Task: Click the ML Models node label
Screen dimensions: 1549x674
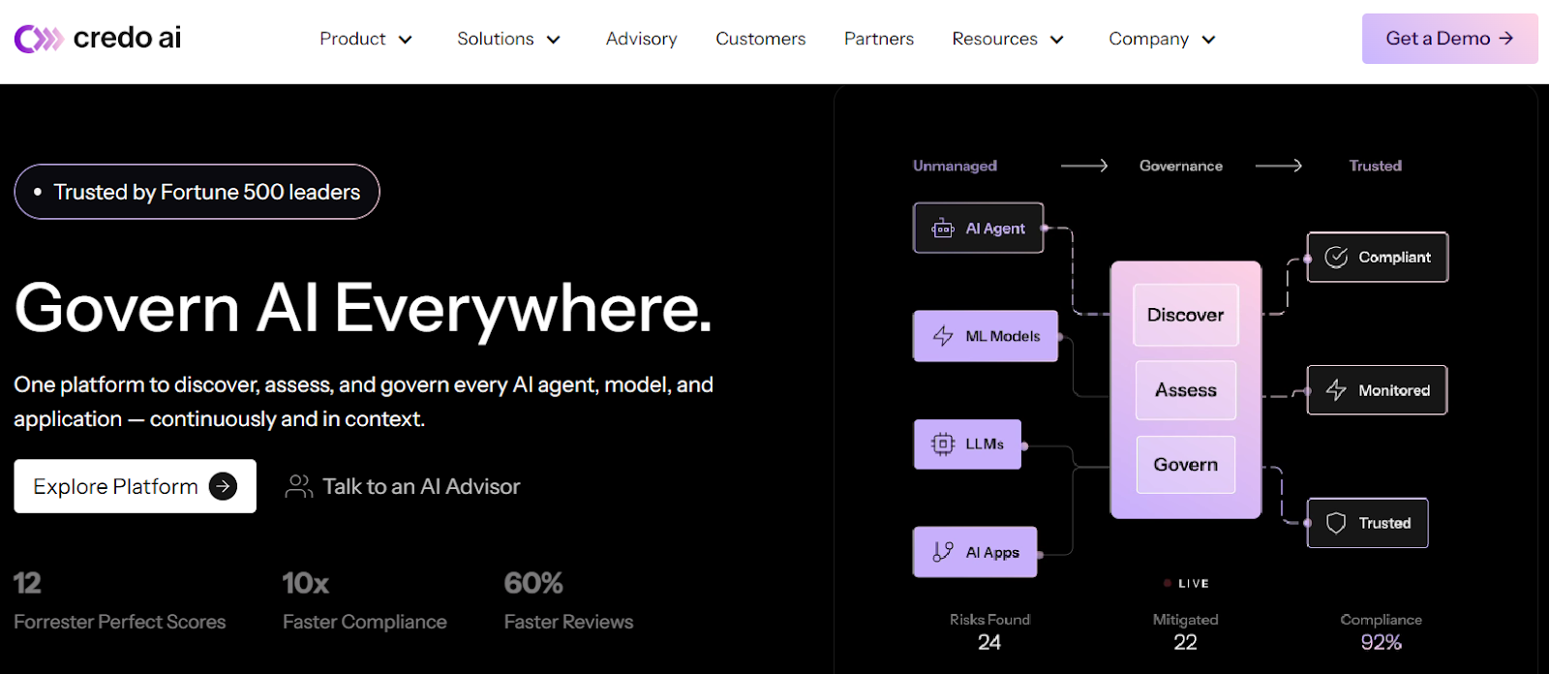Action: tap(1003, 336)
